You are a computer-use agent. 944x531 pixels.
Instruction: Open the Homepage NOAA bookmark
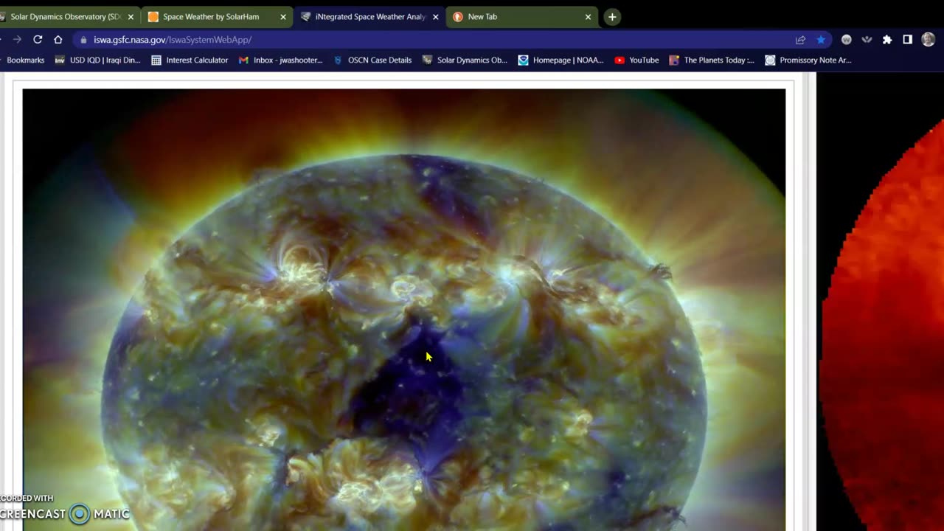click(x=560, y=60)
